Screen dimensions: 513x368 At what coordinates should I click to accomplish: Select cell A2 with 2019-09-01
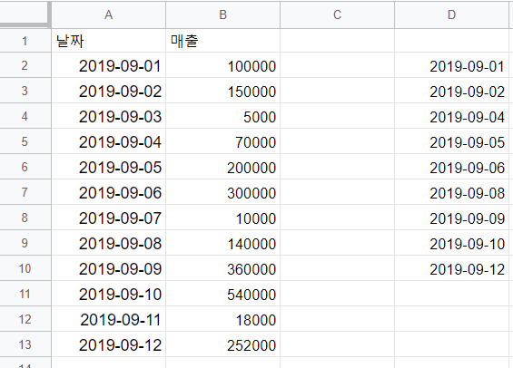pos(109,65)
